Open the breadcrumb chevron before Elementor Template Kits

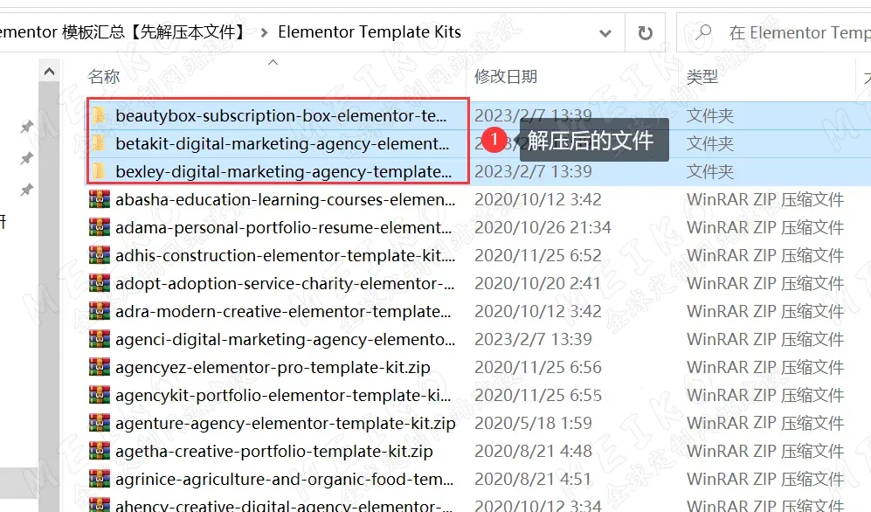pyautogui.click(x=263, y=33)
